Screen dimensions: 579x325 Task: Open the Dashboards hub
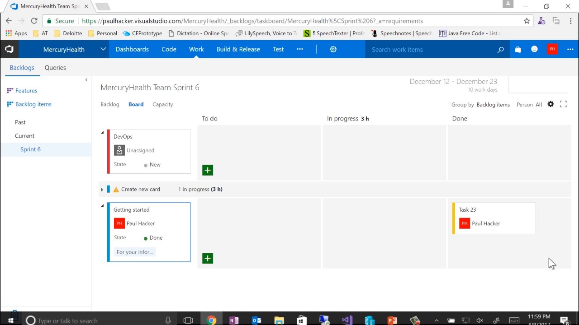click(132, 49)
